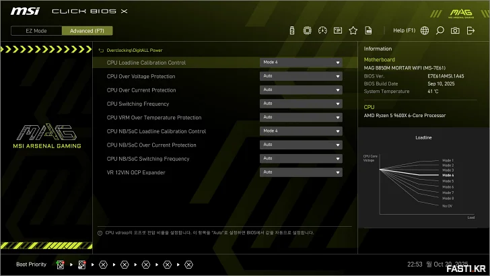Click AMD Ryzen 5 9600X processor text
The image size is (490, 276).
point(405,116)
